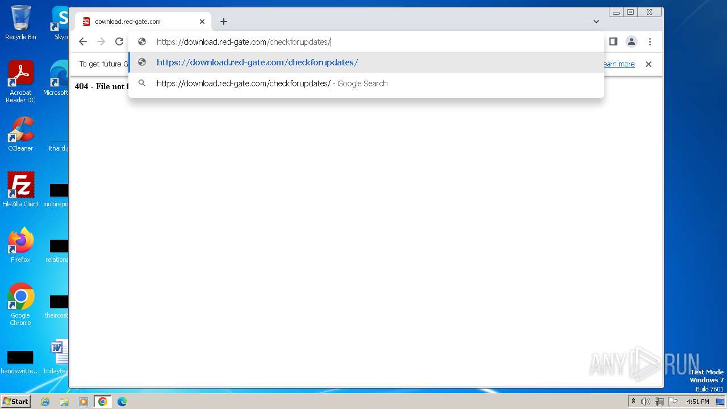The height and width of the screenshot is (409, 727).
Task: Open Chrome's three-dot menu
Action: (x=650, y=41)
